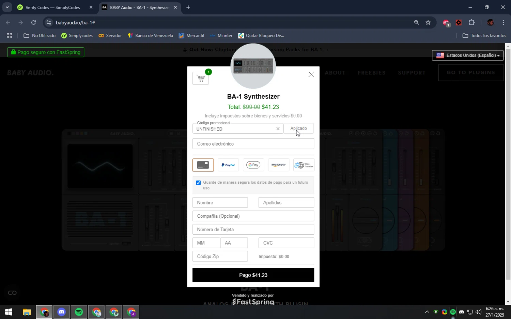Screen dimensions: 511x319
Task: Open the Windows Start menu
Action: (9, 312)
